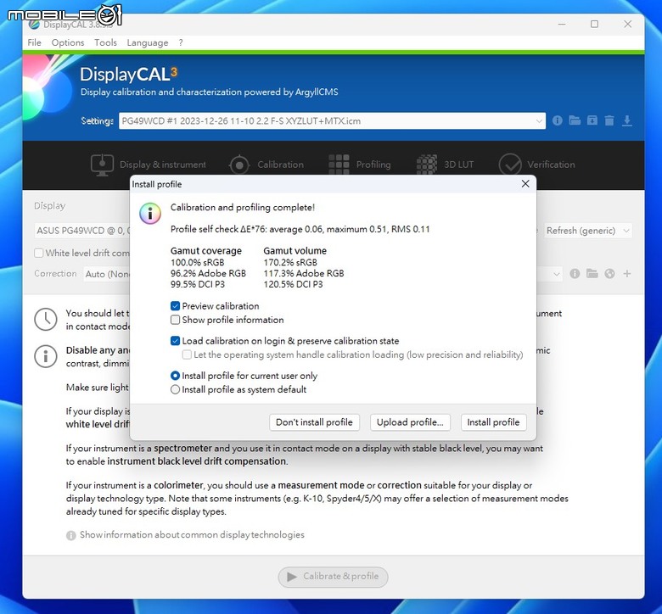This screenshot has height=614, width=662.
Task: Click the Calibration target icon
Action: [239, 165]
